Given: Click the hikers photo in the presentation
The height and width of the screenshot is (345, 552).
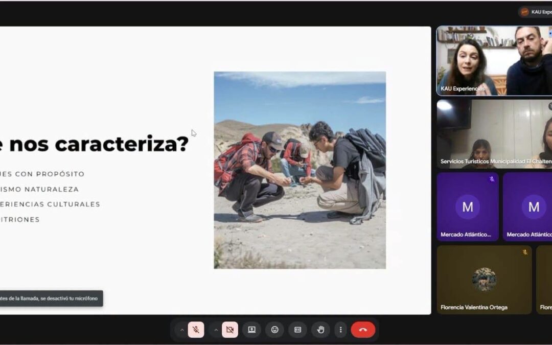Looking at the screenshot, I should click(300, 170).
